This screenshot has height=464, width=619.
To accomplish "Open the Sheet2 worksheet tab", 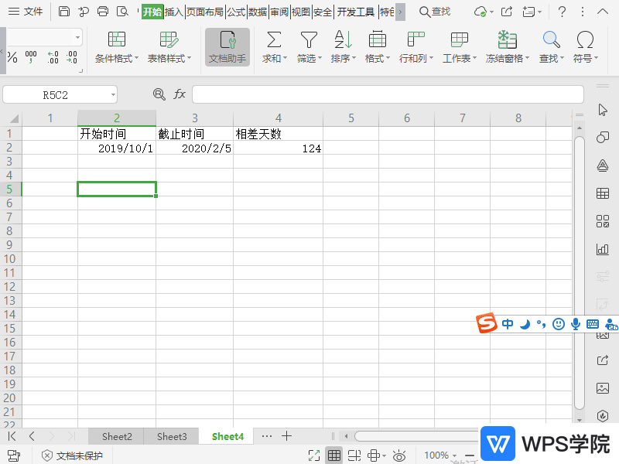I will [x=117, y=436].
